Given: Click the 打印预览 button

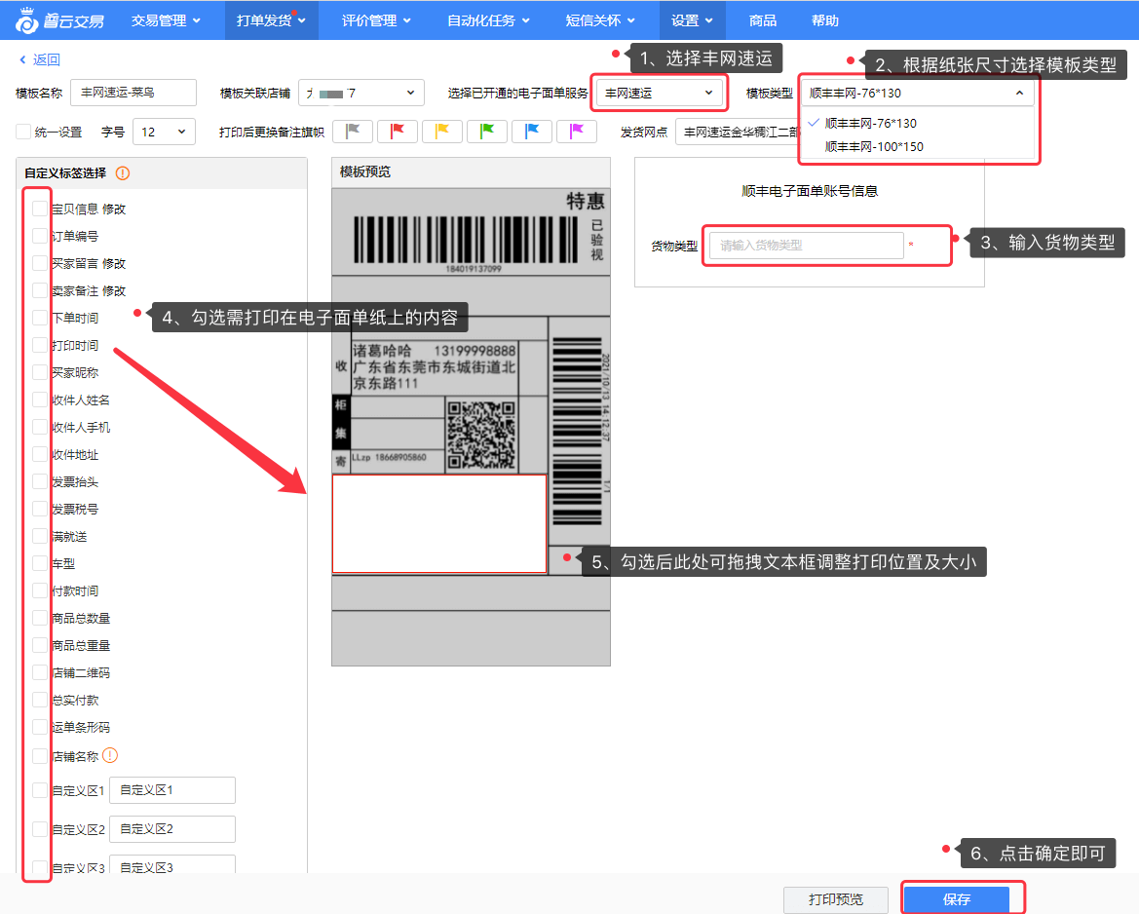Looking at the screenshot, I should [x=836, y=899].
